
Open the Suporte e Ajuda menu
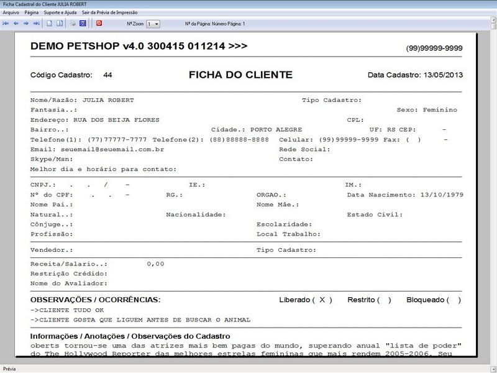coord(60,12)
